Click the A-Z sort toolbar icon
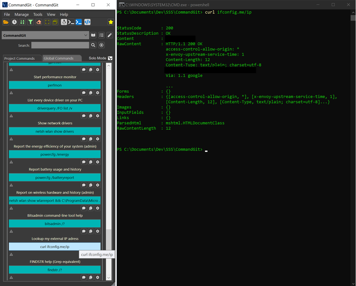Screen dimensions: 356x286 coord(22,22)
